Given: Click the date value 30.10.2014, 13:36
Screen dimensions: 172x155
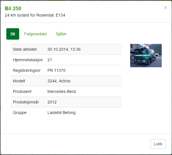Looking at the screenshot, I should click(x=64, y=49).
